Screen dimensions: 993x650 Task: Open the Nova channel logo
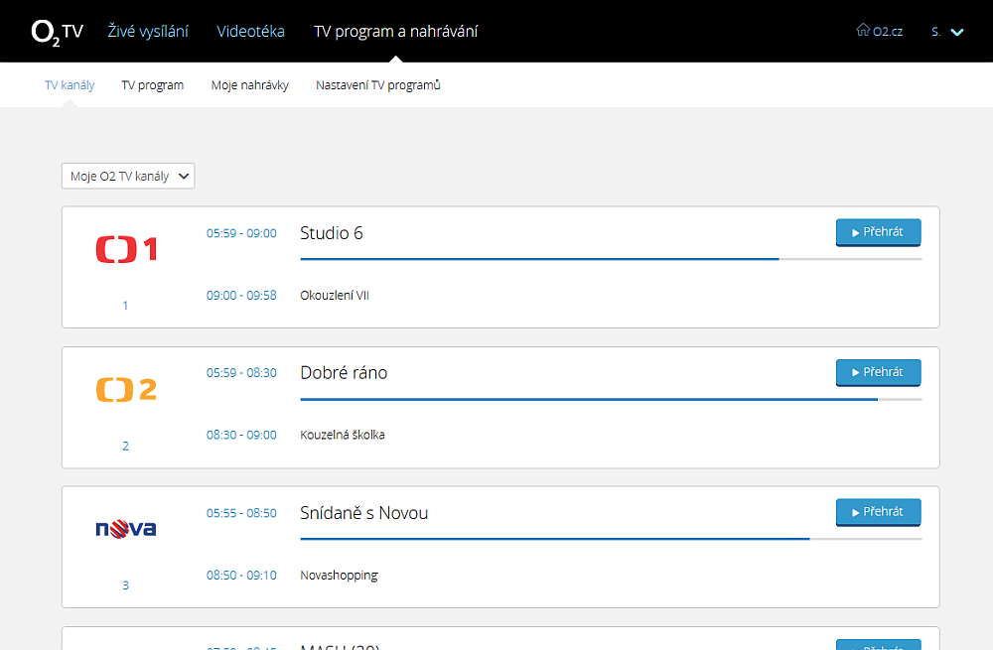click(x=126, y=529)
